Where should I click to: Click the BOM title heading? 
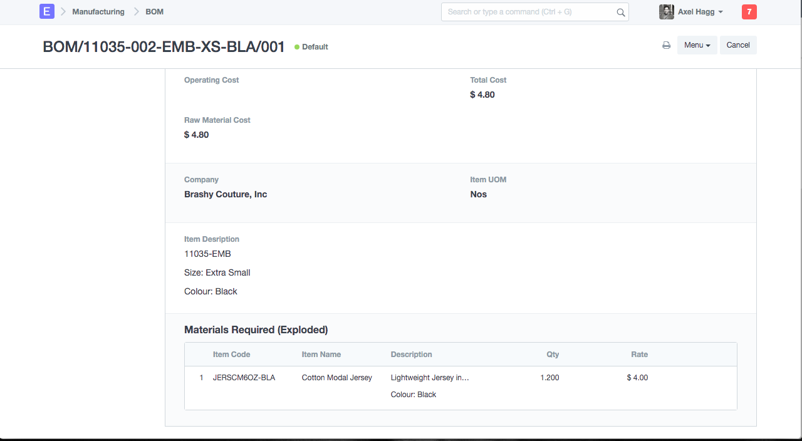point(164,47)
